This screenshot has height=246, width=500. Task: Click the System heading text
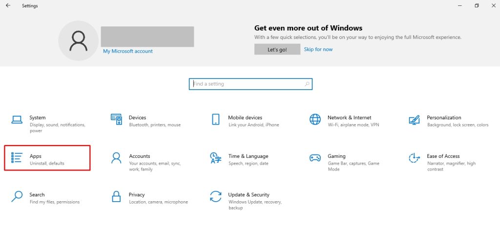click(x=37, y=117)
